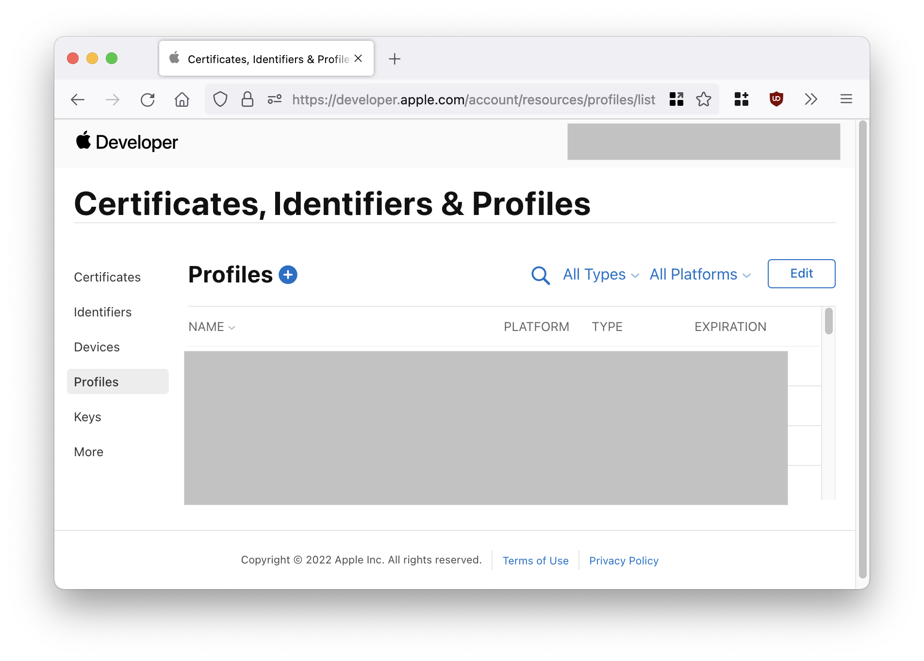The height and width of the screenshot is (661, 924).
Task: Show more tools with double-chevron overflow
Action: click(811, 99)
